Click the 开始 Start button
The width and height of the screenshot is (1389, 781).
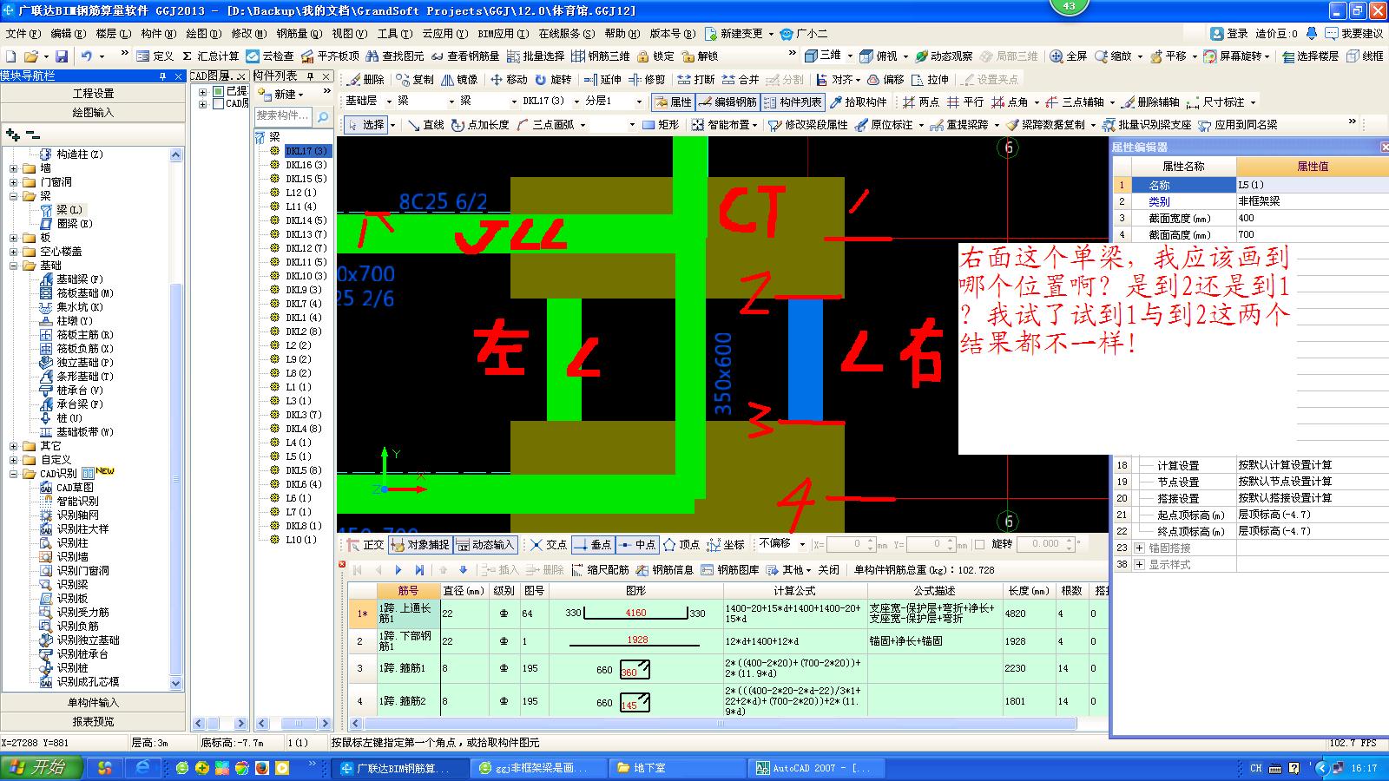coord(41,768)
